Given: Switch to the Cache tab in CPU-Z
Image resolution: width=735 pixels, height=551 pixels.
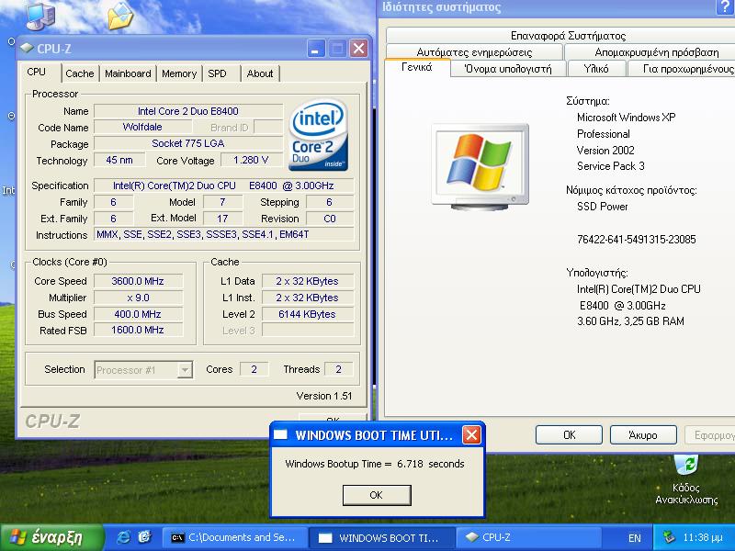Looking at the screenshot, I should pyautogui.click(x=80, y=73).
